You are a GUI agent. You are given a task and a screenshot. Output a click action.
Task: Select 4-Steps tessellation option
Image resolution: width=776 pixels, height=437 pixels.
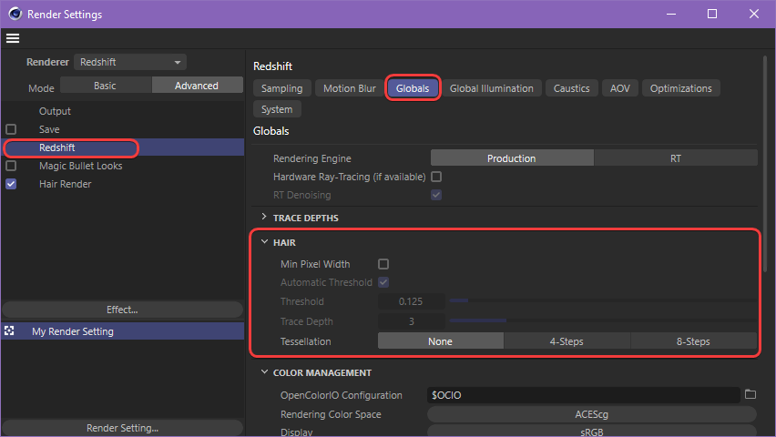[x=567, y=341]
